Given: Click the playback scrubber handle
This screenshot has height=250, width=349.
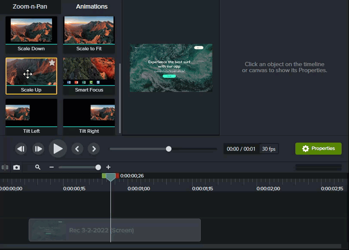Looking at the screenshot, I should [169, 149].
